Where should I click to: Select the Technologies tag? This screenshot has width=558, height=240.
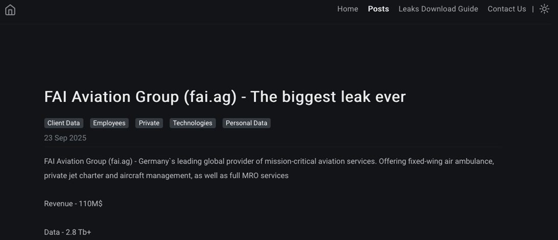pos(192,123)
